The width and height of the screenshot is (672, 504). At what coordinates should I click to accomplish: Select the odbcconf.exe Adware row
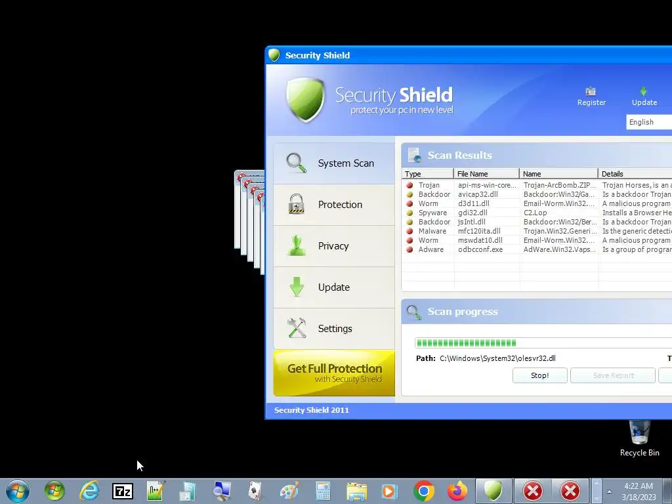tap(537, 249)
